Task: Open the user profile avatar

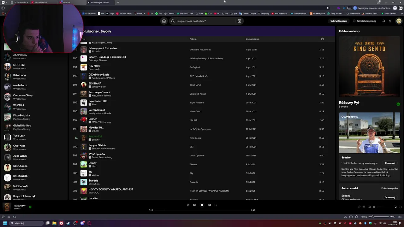Action: [399, 21]
